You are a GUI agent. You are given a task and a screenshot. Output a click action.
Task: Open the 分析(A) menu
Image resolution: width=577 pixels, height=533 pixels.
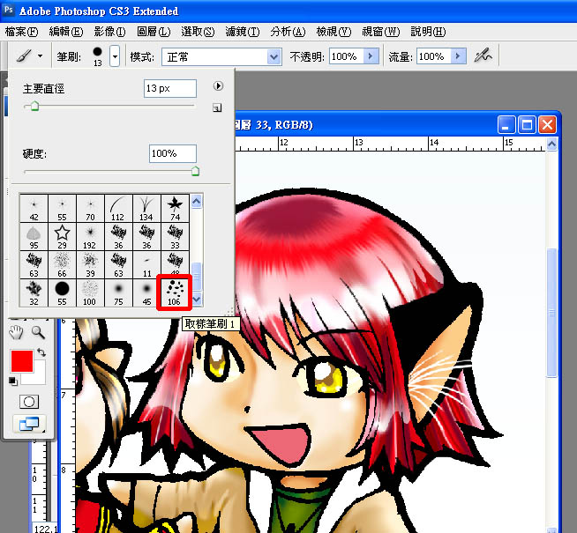288,32
